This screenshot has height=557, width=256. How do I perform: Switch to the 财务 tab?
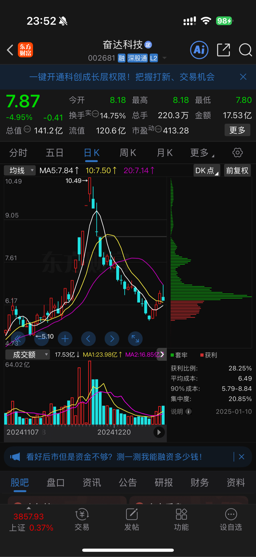[x=200, y=483]
